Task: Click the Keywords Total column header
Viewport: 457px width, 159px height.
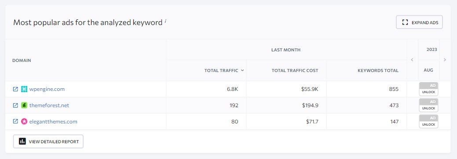Action: point(378,70)
